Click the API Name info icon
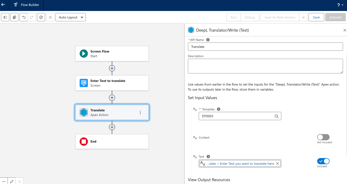 coord(208,40)
